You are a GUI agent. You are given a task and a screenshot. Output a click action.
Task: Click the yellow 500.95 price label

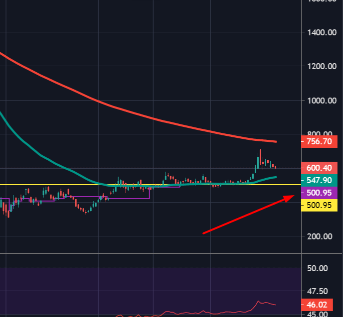[x=319, y=205]
